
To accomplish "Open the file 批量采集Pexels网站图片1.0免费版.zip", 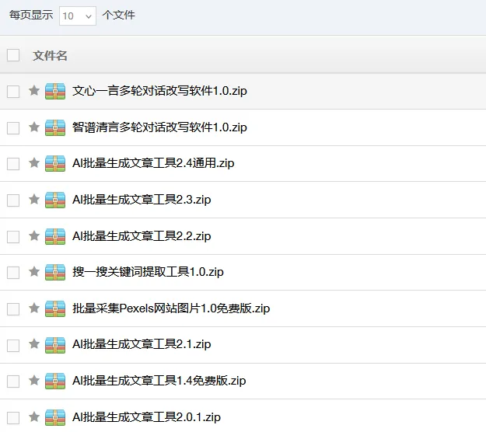I will pyautogui.click(x=171, y=308).
